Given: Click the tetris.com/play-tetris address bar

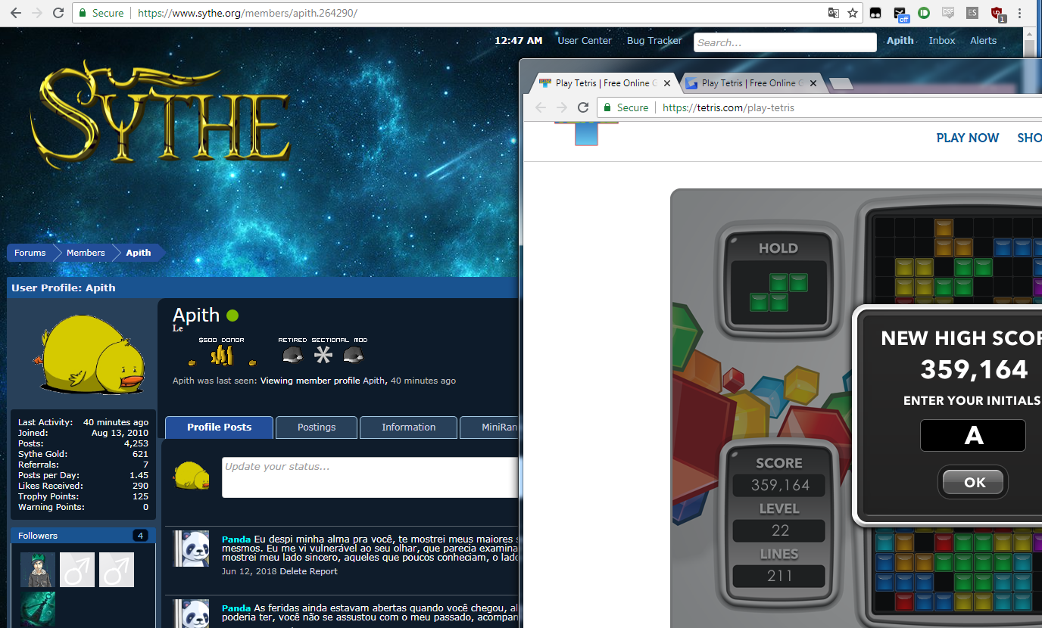Looking at the screenshot, I should 818,107.
